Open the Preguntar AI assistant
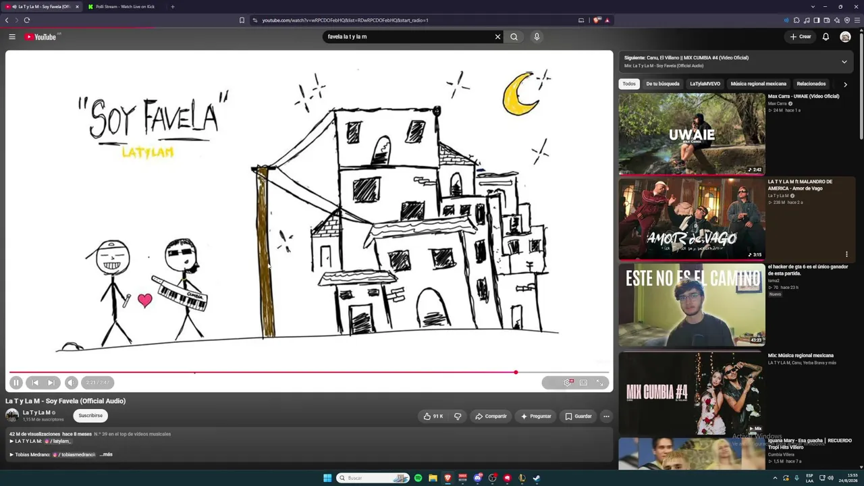The height and width of the screenshot is (486, 864). [x=536, y=416]
